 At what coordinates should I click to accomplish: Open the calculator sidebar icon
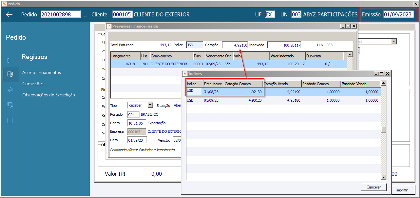coord(10,120)
